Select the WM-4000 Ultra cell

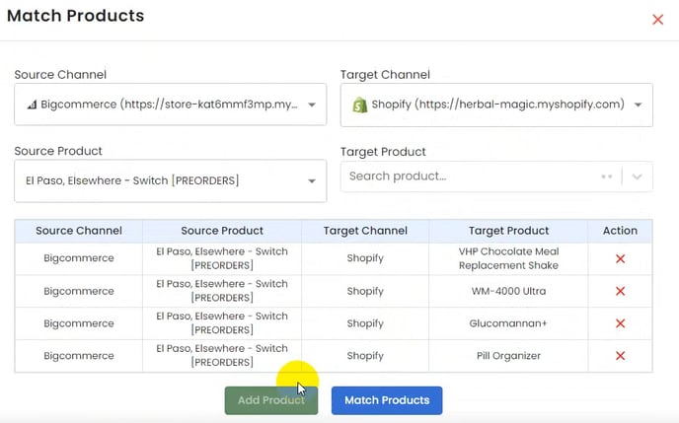508,291
